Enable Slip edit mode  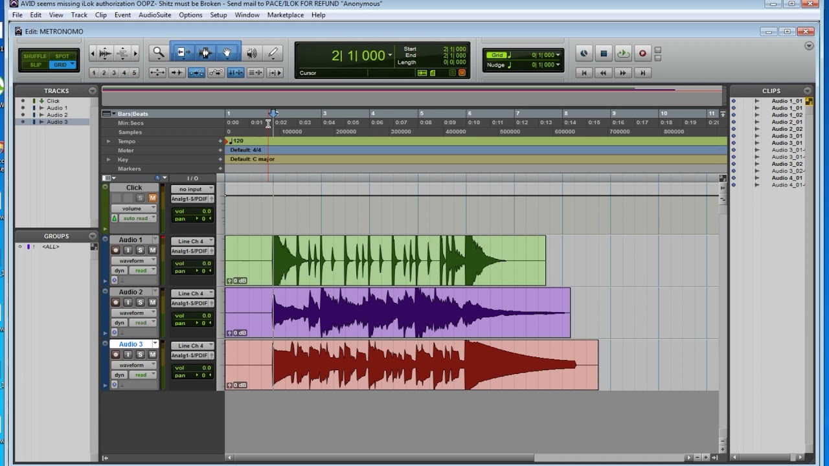(34, 65)
